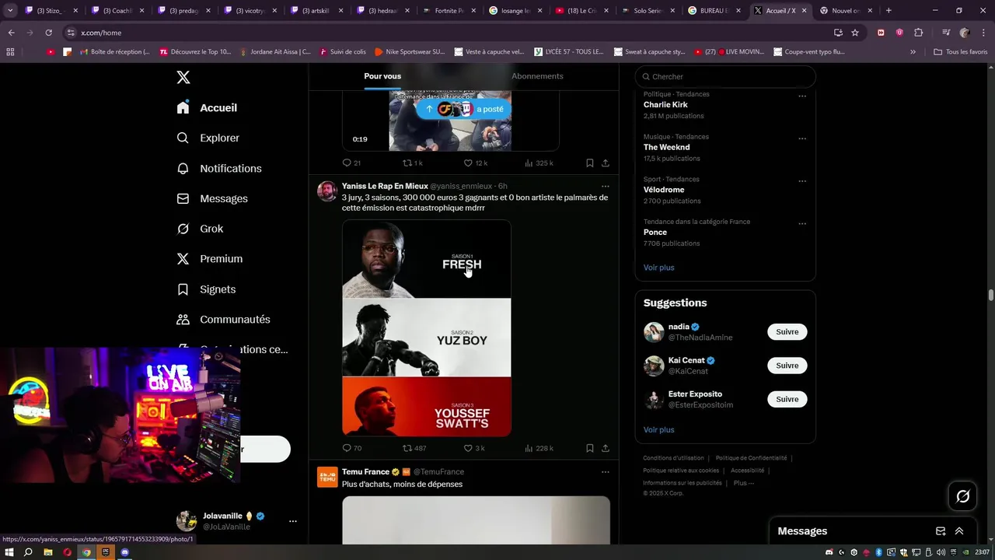Open Chrome extensions puzzle icon

click(x=918, y=33)
